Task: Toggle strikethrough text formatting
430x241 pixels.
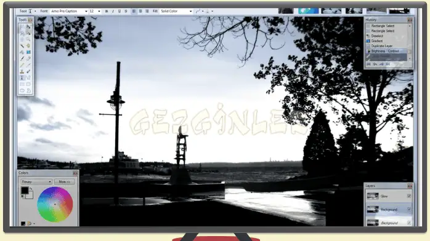Action: point(126,11)
